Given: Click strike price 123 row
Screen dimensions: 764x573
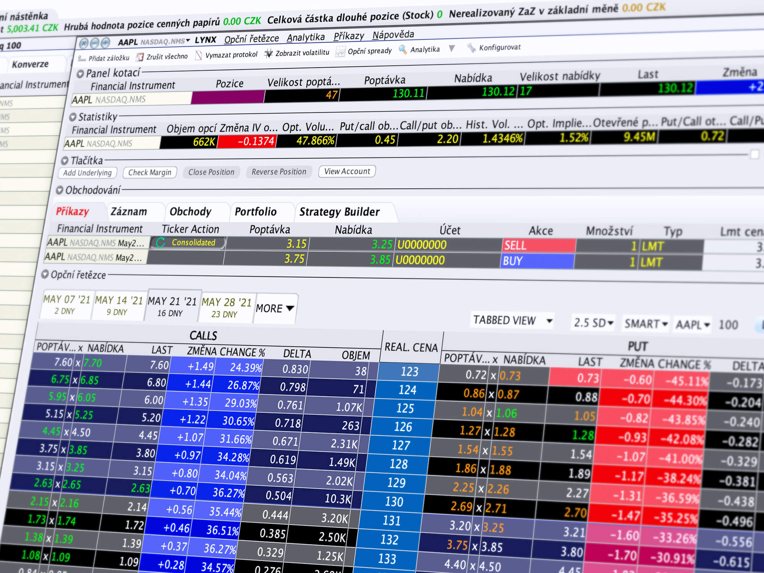Looking at the screenshot, I should tap(409, 372).
